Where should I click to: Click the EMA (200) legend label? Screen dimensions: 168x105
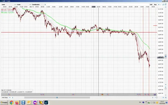(8, 13)
